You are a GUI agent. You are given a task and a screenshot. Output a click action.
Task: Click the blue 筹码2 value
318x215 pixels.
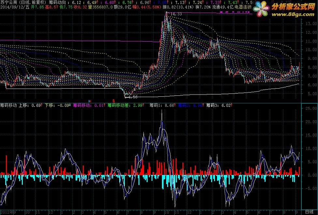point(190,105)
